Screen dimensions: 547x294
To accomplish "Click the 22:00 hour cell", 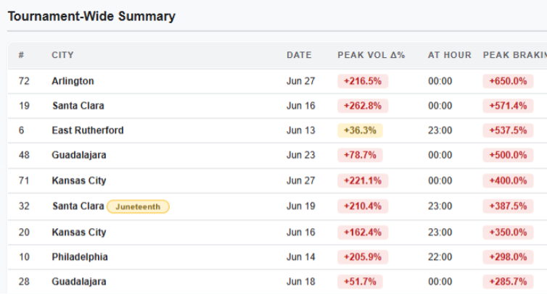I will click(440, 257).
